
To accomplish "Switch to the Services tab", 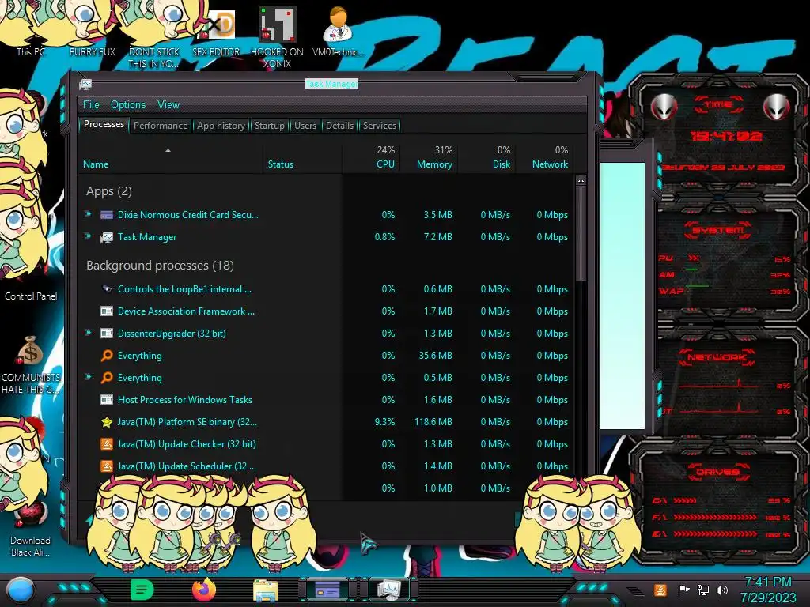I will click(x=380, y=126).
